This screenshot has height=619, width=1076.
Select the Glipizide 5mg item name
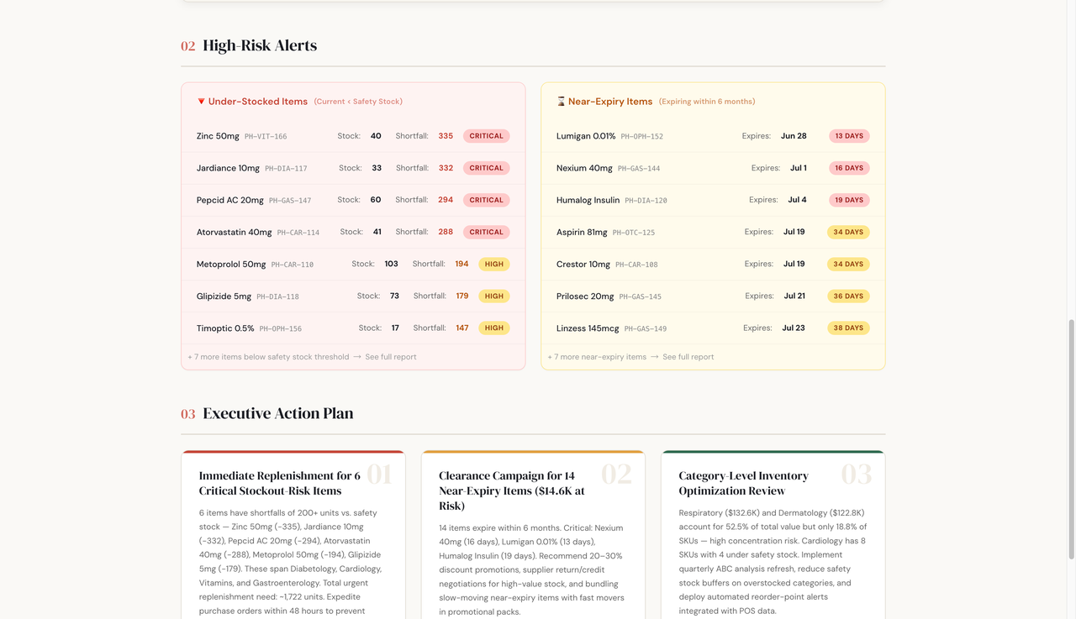click(224, 296)
